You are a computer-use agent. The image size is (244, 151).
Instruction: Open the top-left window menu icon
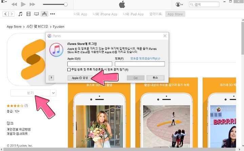click(4, 2)
